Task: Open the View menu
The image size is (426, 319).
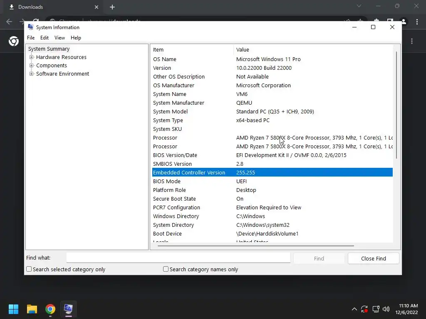Action: [x=59, y=38]
